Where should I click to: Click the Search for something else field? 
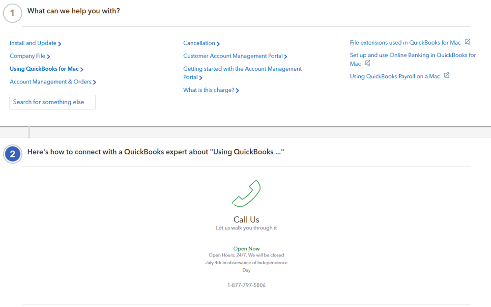pyautogui.click(x=53, y=102)
